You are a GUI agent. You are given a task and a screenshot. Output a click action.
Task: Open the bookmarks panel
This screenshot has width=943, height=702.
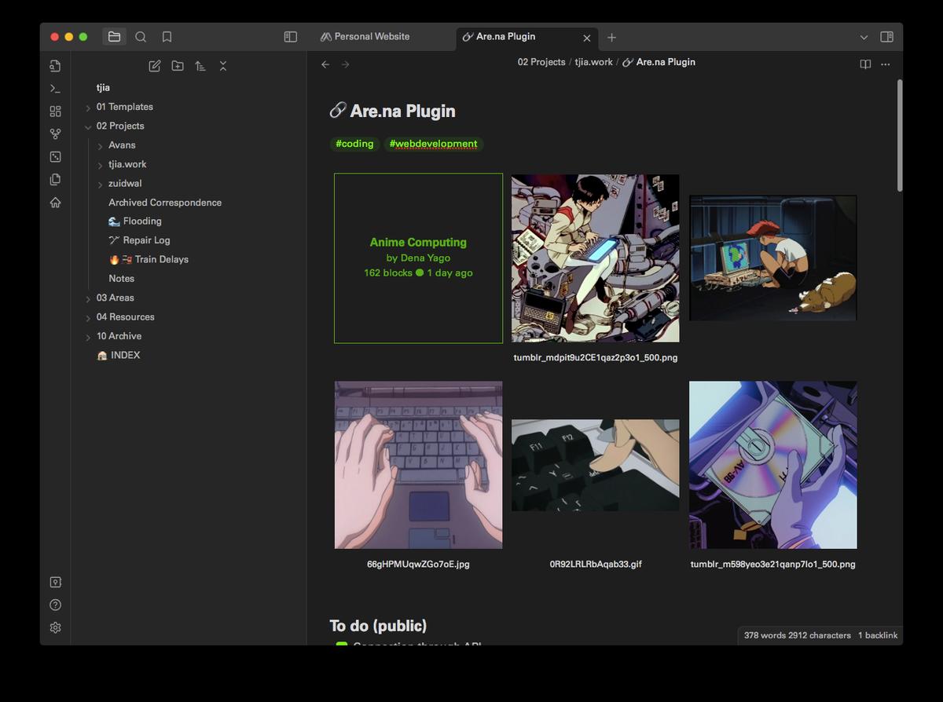(x=167, y=37)
